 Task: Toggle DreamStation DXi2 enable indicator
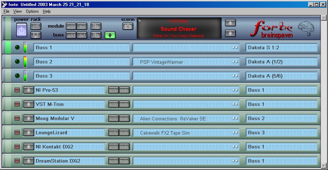[x=17, y=161]
